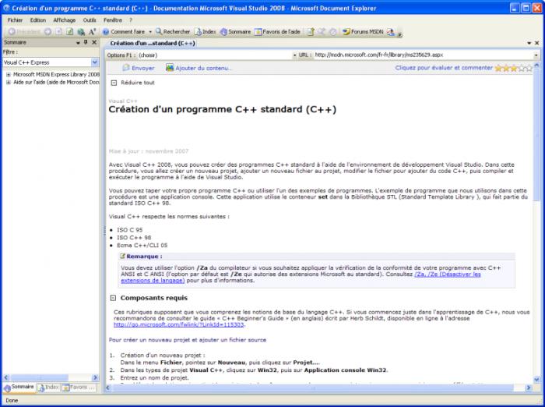Select the Création d'un...standard (C++) document tab
The height and width of the screenshot is (407, 545).
point(153,43)
